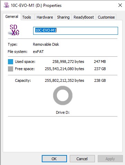The image size is (125, 165).
Task: Confirm with the OK button
Action: click(54, 159)
